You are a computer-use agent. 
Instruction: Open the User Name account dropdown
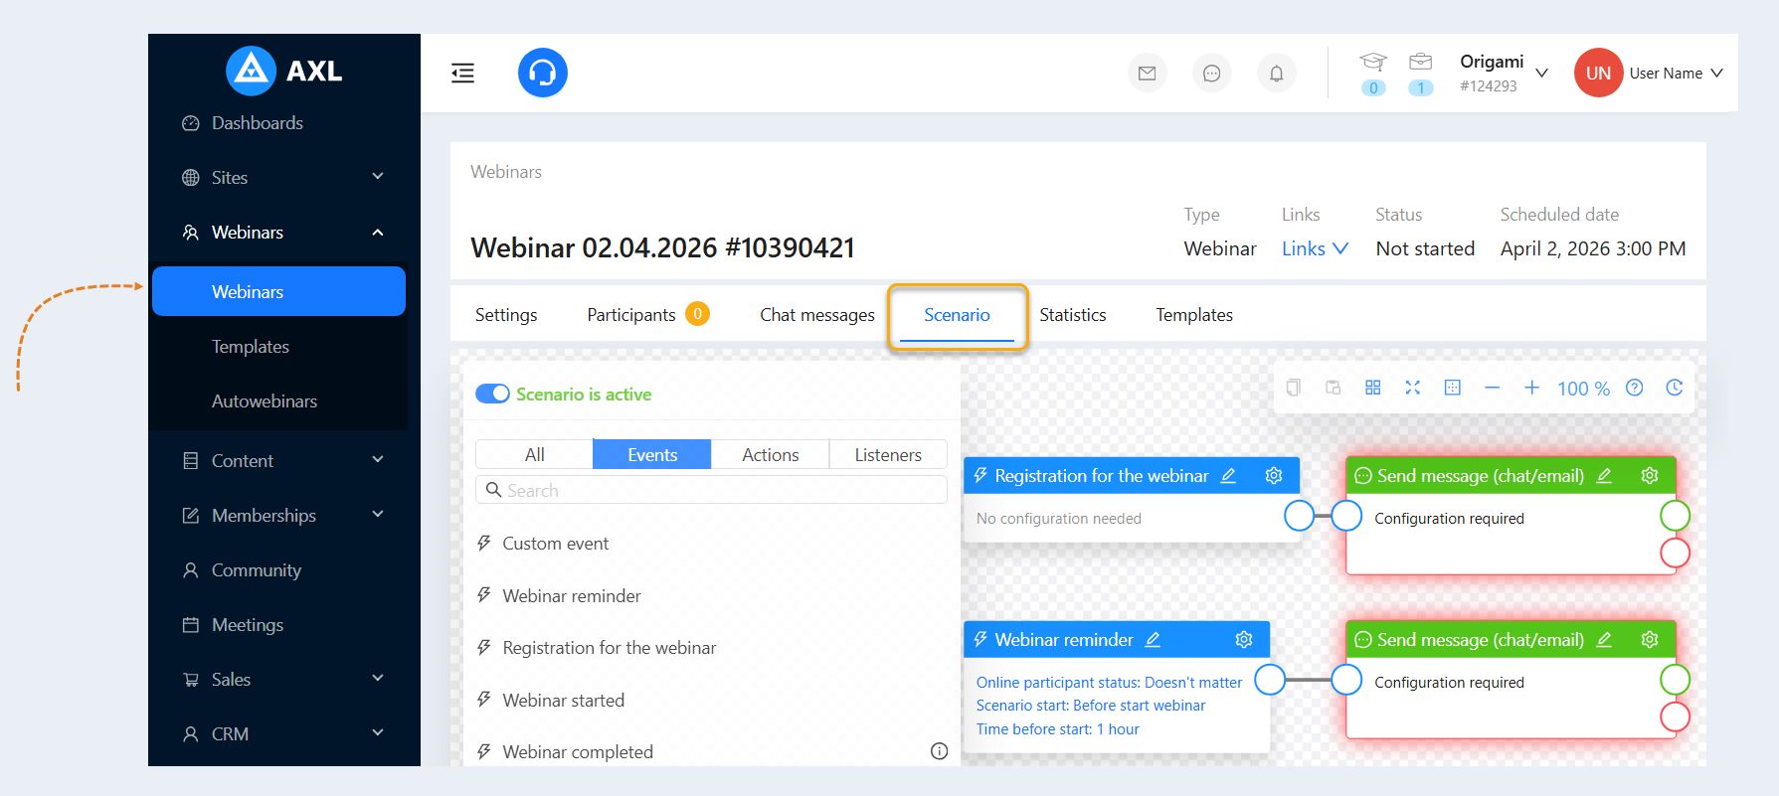coord(1676,74)
